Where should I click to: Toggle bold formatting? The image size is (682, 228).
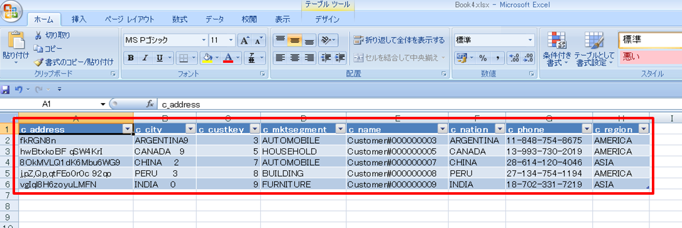(x=131, y=58)
